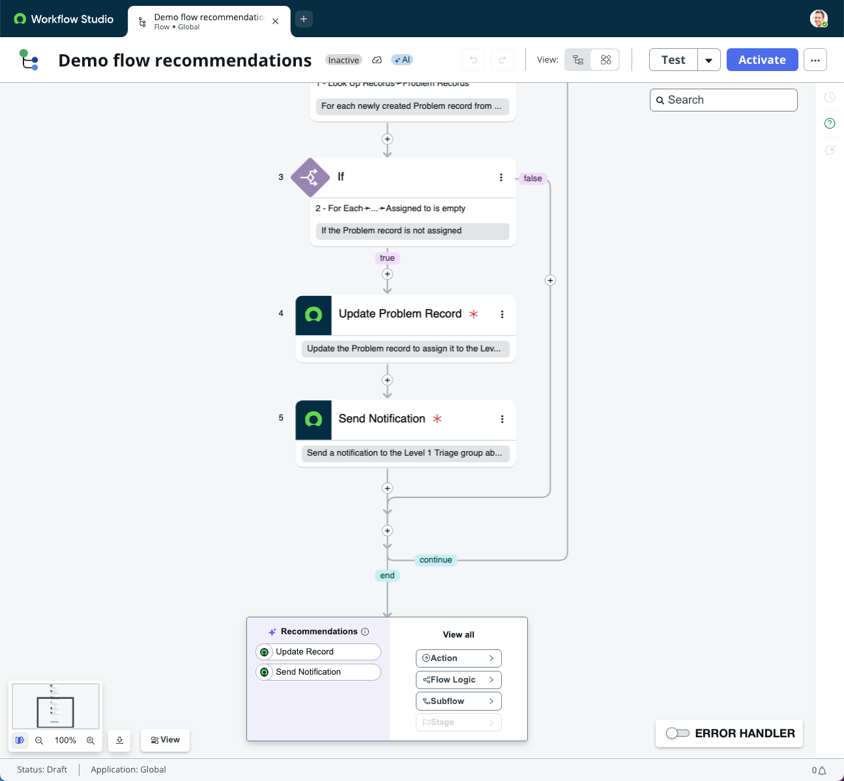844x781 pixels.
Task: Click 'Application: Global' in status bar
Action: pyautogui.click(x=128, y=769)
